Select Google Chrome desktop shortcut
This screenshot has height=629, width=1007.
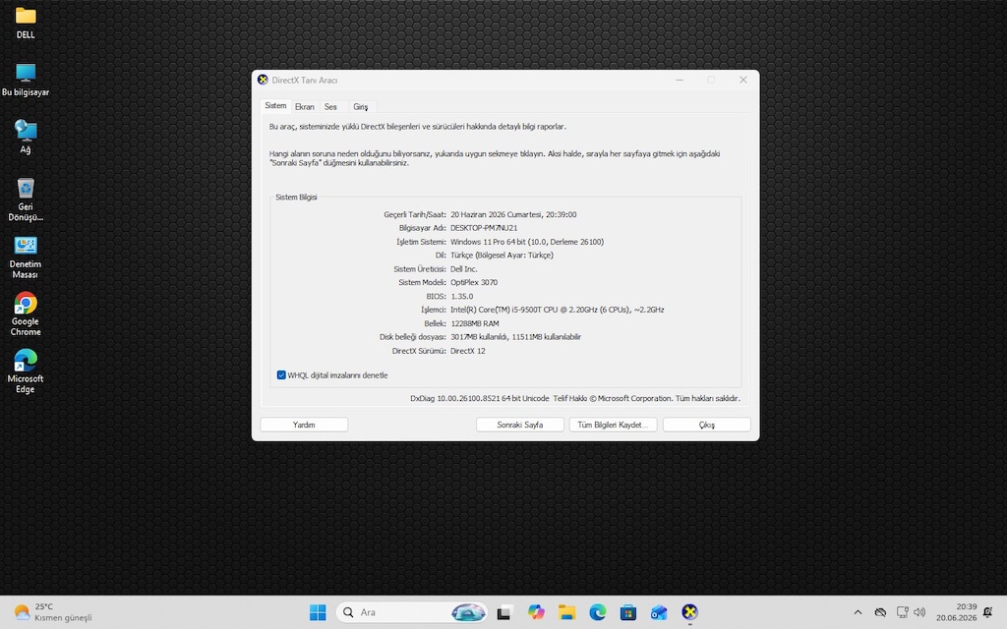pyautogui.click(x=25, y=314)
